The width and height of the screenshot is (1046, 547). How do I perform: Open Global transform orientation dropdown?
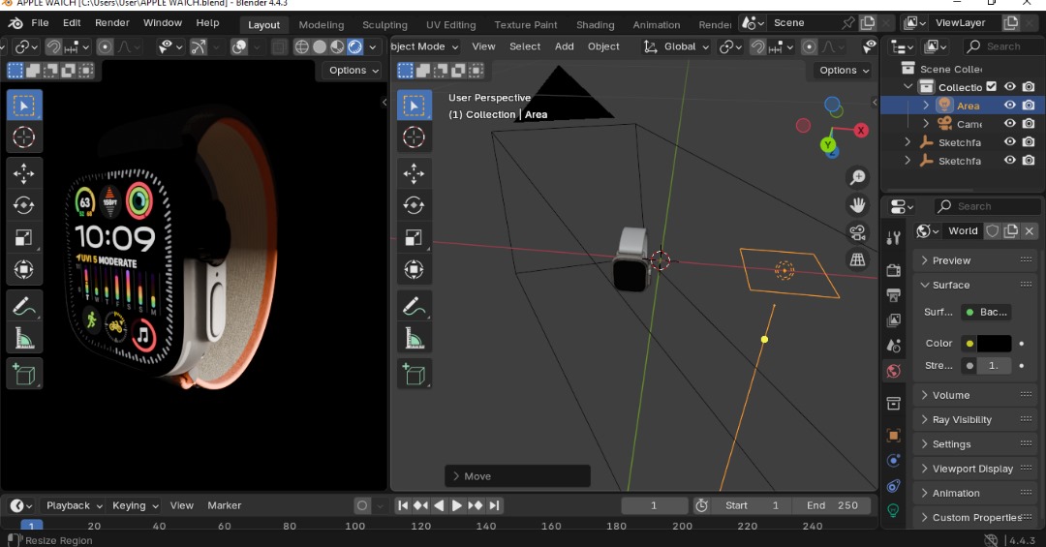coord(676,46)
